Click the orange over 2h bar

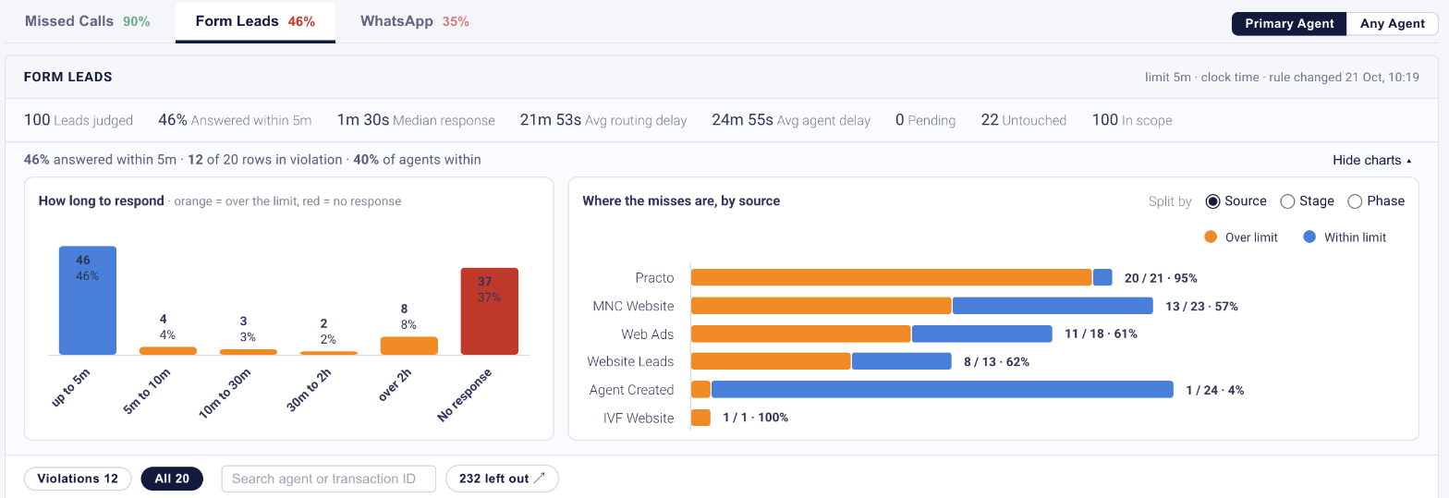(x=409, y=346)
